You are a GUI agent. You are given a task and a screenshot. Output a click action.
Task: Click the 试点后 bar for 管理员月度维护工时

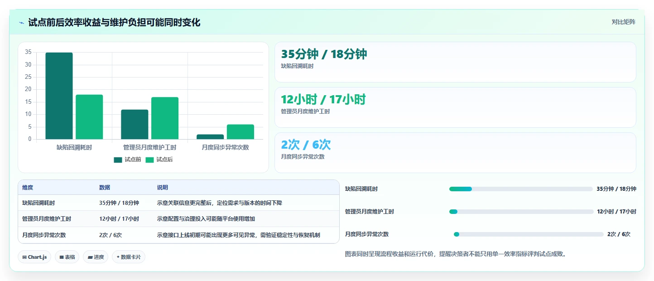click(x=165, y=118)
